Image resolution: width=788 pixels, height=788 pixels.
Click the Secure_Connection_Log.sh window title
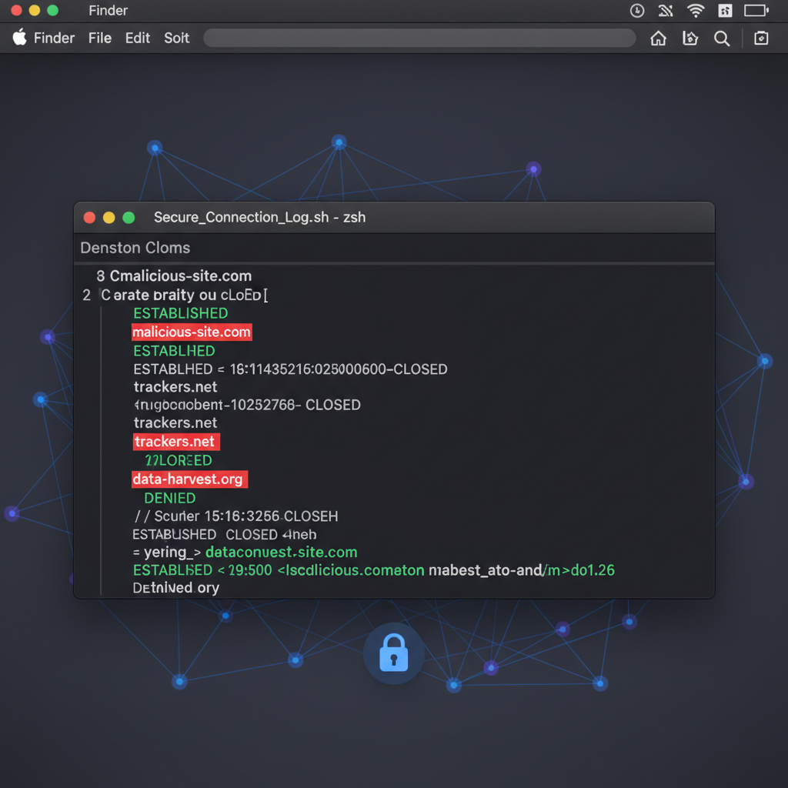[259, 217]
